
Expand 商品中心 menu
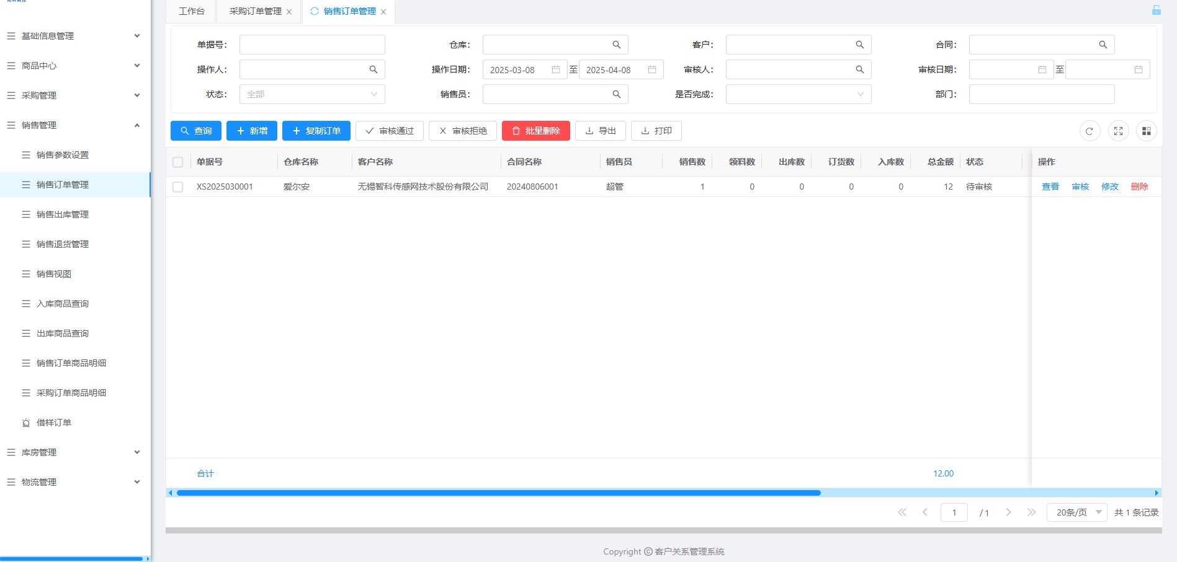coord(75,66)
